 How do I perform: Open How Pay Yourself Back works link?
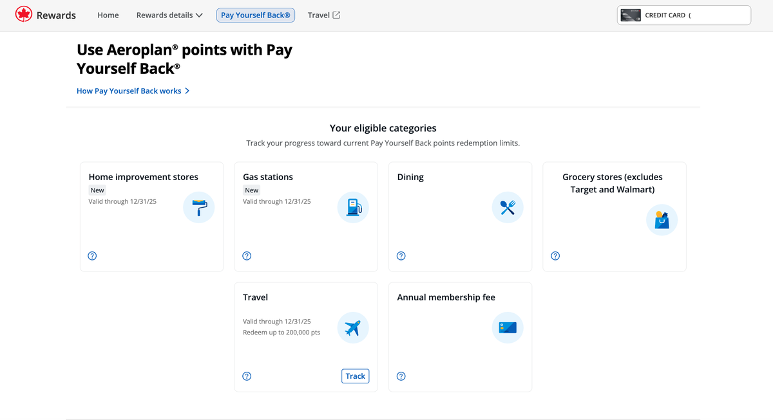(x=133, y=91)
